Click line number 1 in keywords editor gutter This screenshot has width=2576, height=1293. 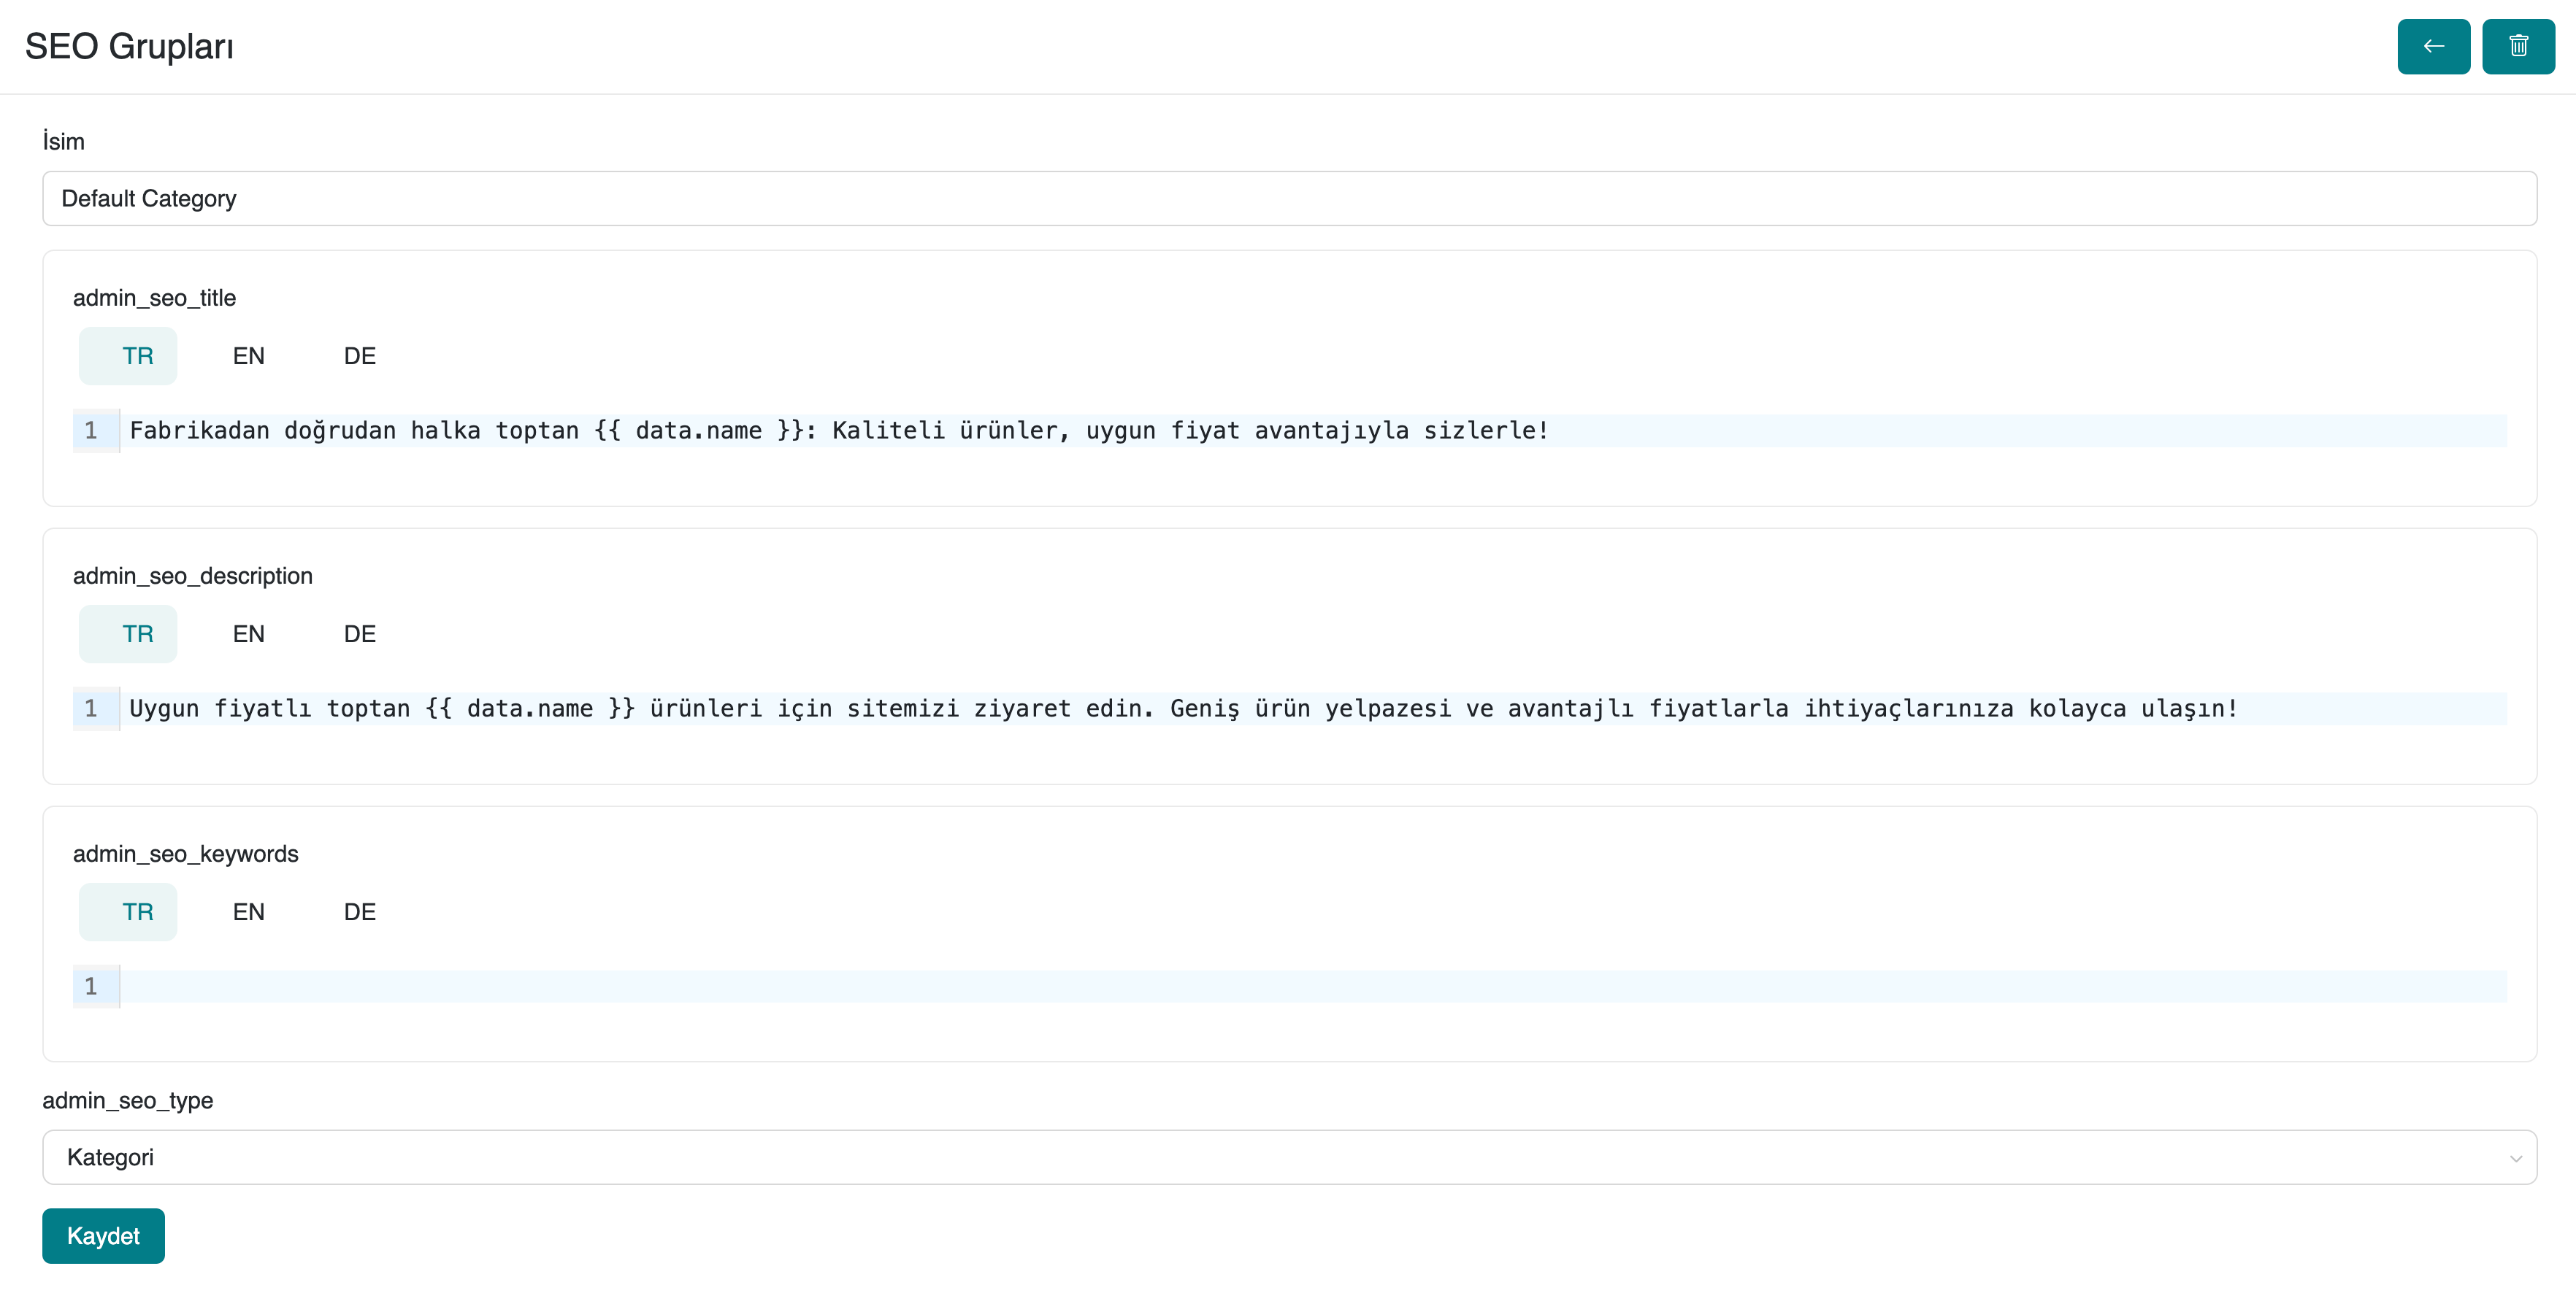91,987
